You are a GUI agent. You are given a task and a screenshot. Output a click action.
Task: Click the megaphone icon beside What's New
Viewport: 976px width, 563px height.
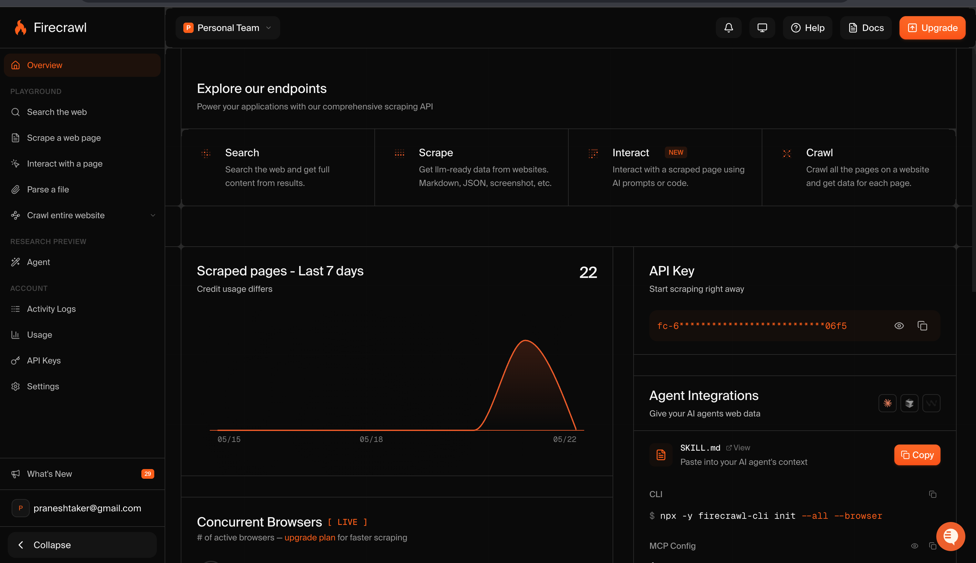[15, 474]
